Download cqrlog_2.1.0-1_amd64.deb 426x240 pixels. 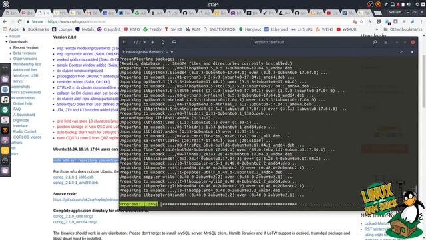pos(75,183)
